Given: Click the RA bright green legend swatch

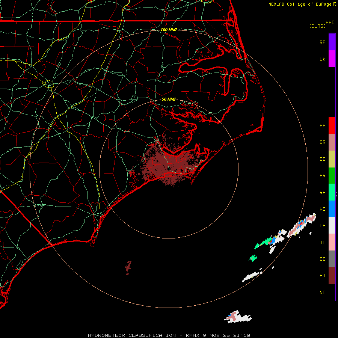Looking at the screenshot, I should coord(332,192).
